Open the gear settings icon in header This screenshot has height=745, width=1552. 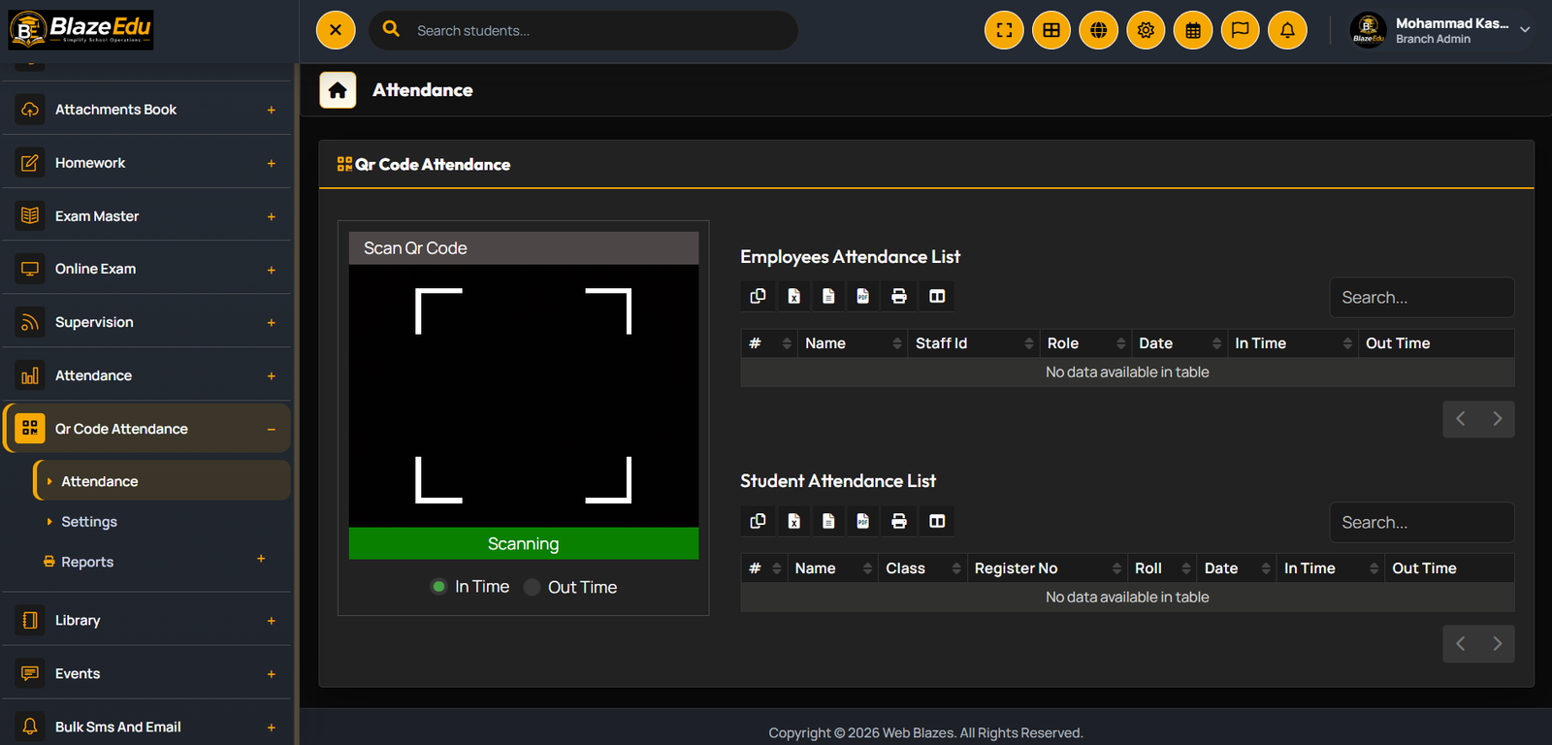1146,30
